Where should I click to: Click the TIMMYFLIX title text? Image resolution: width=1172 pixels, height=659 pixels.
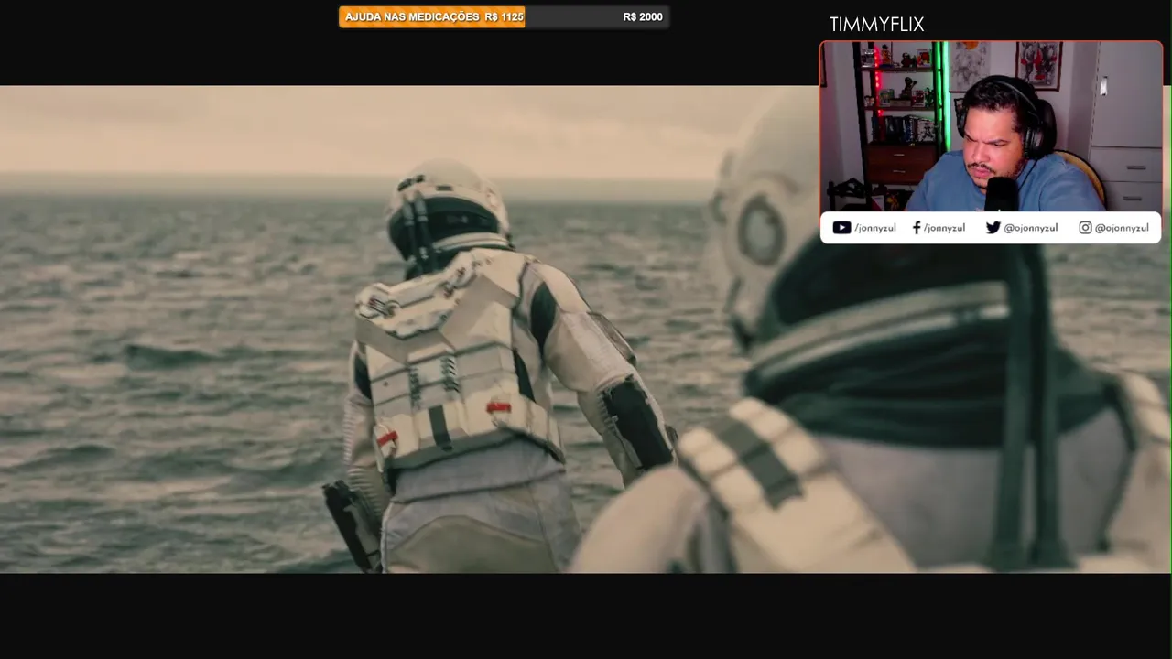876,25
